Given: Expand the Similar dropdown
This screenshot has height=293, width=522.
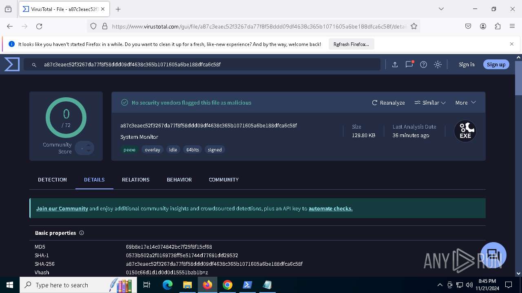Looking at the screenshot, I should [x=430, y=103].
